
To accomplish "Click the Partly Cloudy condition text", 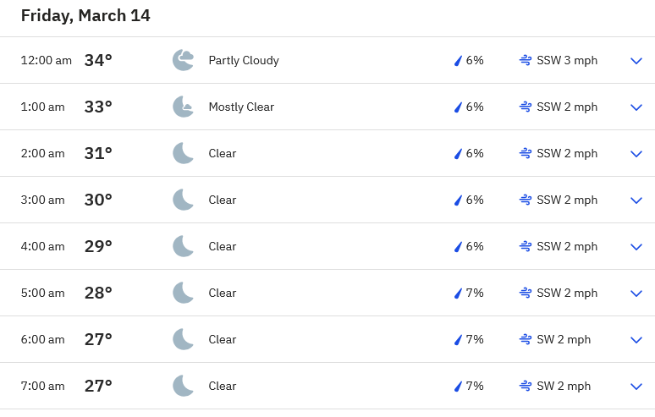I will pos(244,60).
